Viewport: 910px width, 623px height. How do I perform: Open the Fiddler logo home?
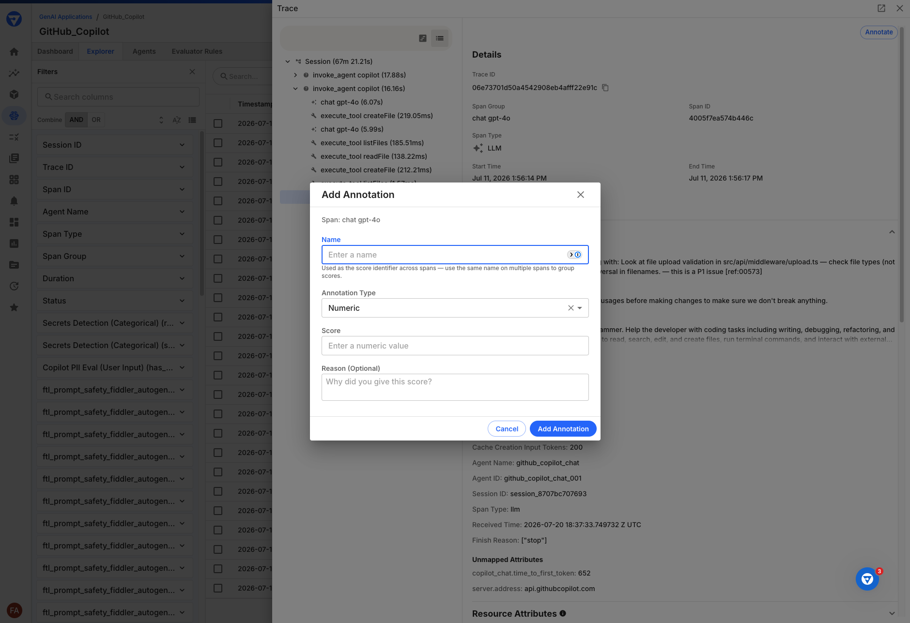[x=14, y=19]
